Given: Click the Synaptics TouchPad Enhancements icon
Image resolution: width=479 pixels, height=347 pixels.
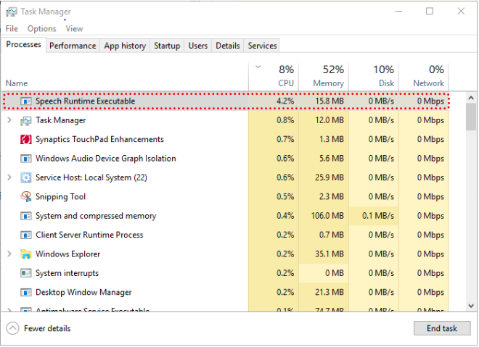Looking at the screenshot, I should 26,139.
